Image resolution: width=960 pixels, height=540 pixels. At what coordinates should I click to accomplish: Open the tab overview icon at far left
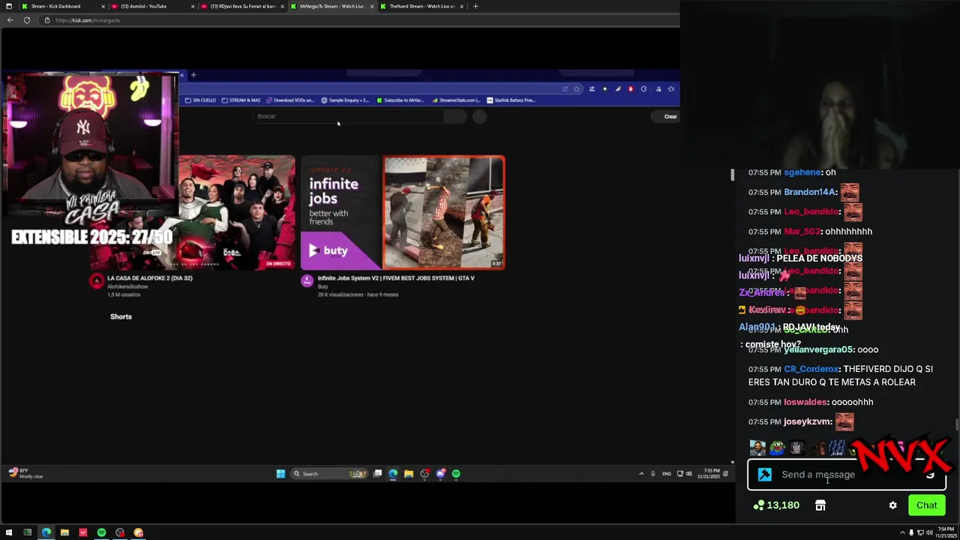coord(8,6)
